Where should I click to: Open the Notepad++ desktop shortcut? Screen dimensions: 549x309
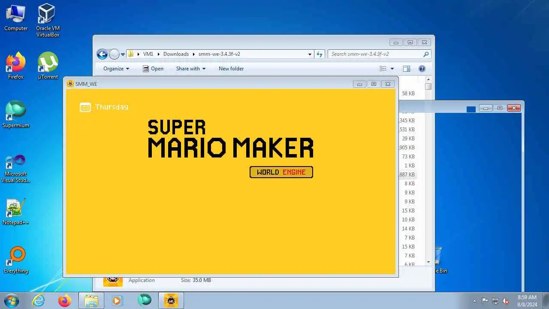(x=16, y=212)
